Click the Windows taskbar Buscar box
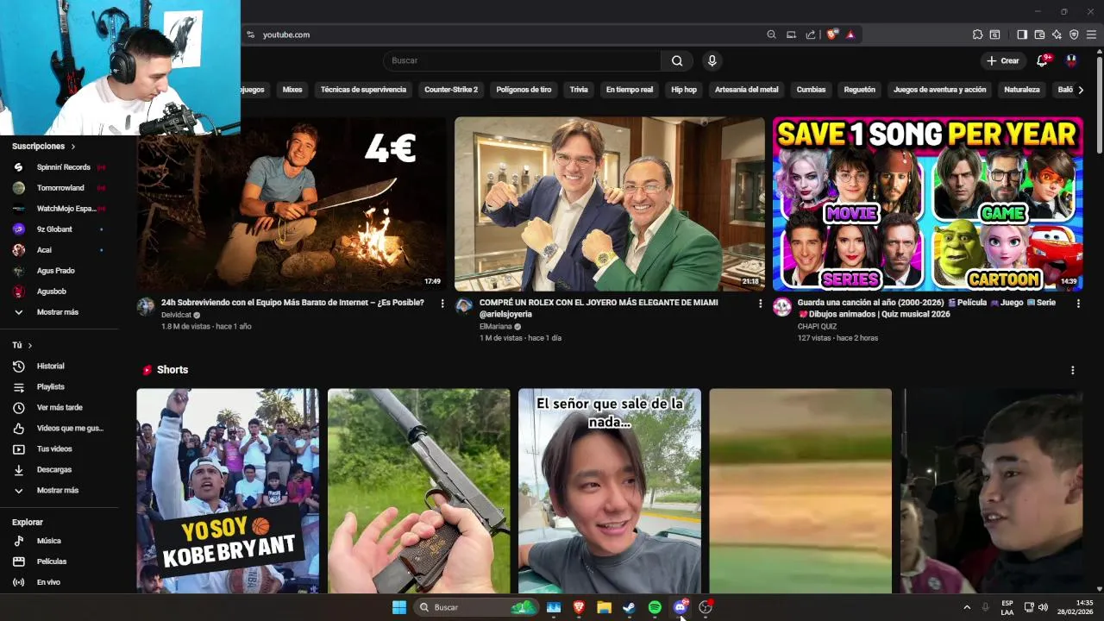 tap(475, 607)
